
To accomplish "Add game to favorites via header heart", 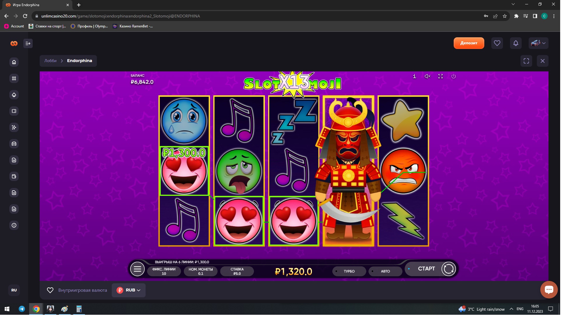I will tap(497, 43).
